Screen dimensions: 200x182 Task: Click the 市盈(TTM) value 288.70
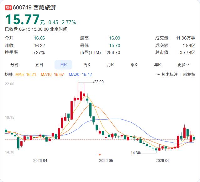[x=113, y=52]
